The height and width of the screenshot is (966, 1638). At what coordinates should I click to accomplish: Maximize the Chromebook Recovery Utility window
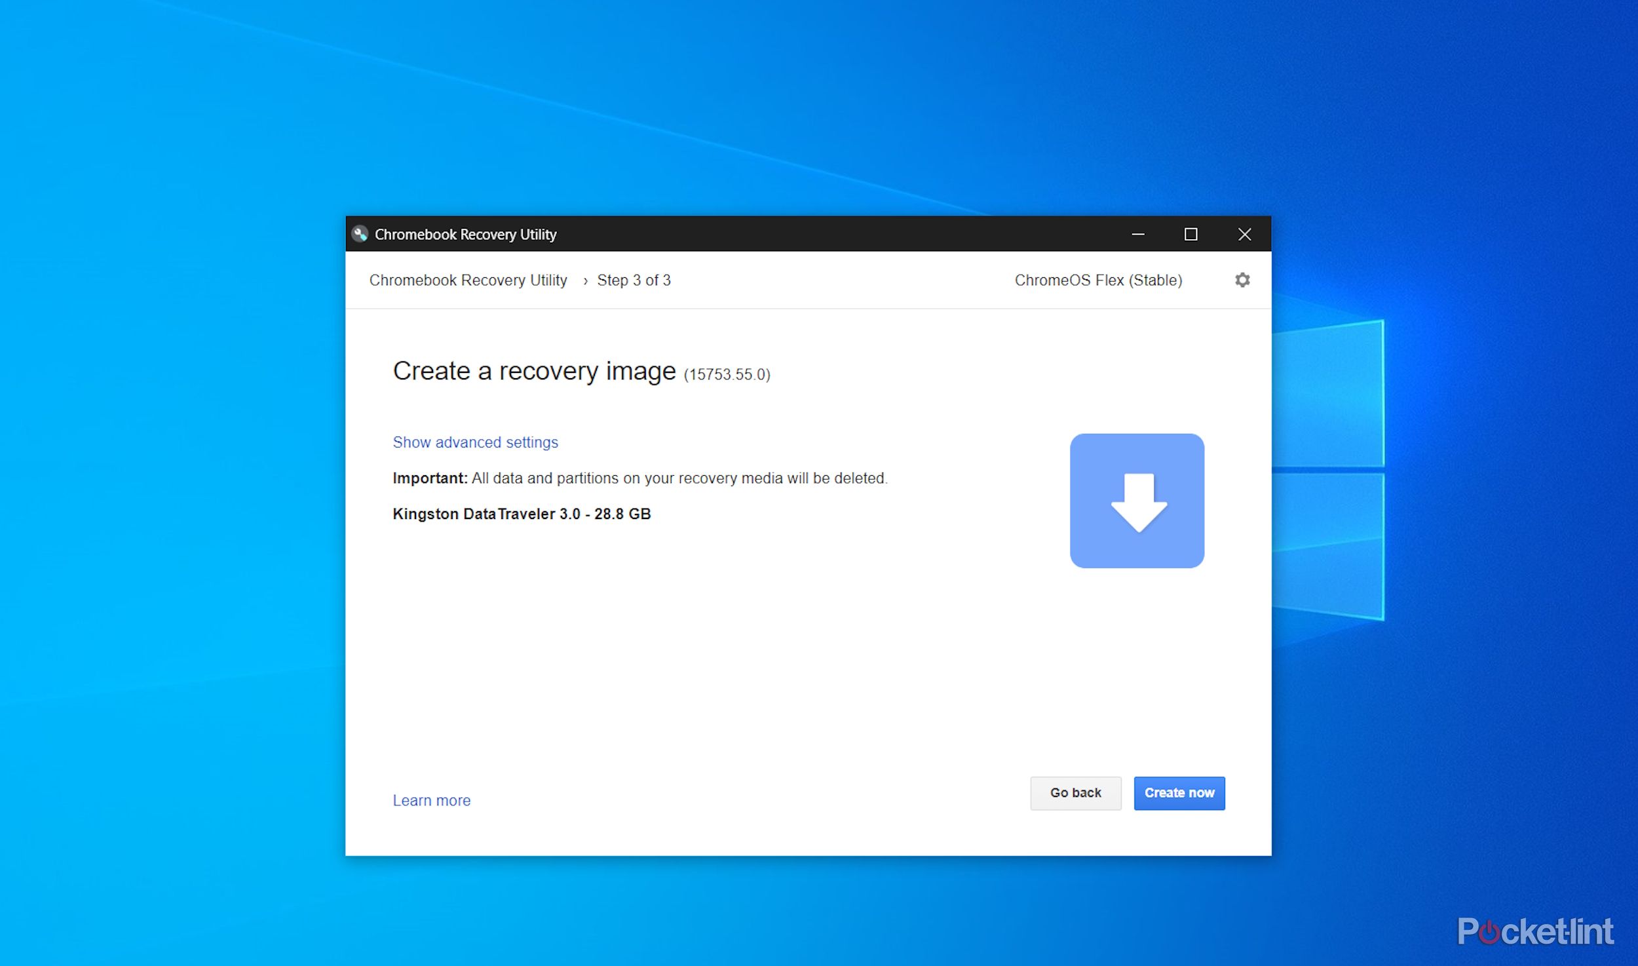pos(1190,234)
